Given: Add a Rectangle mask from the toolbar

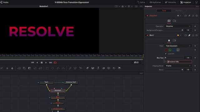Looking at the screenshot, I should point(47,68).
